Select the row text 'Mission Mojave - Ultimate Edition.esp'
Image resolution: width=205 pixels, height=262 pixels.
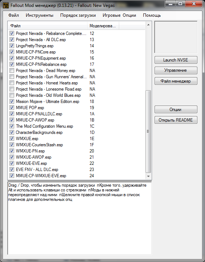[x=48, y=102]
